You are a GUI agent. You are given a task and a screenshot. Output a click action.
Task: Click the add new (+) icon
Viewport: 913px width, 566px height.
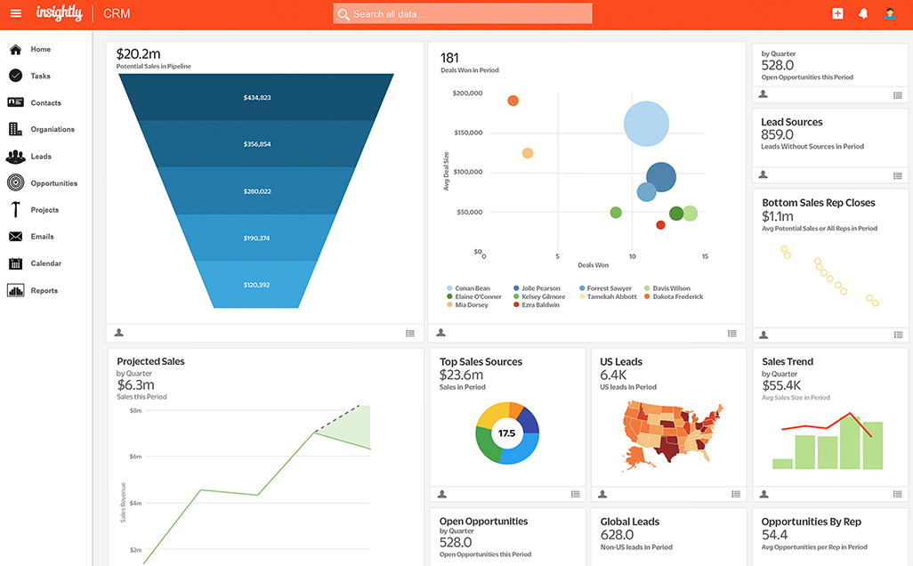tap(836, 13)
